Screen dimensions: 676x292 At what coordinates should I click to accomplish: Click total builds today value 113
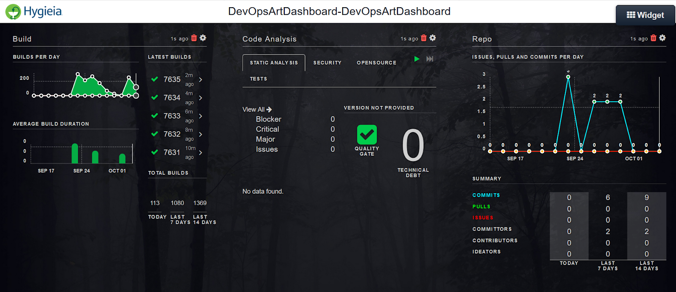[155, 203]
